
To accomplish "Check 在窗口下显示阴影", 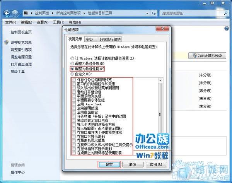I will [x=74, y=137].
